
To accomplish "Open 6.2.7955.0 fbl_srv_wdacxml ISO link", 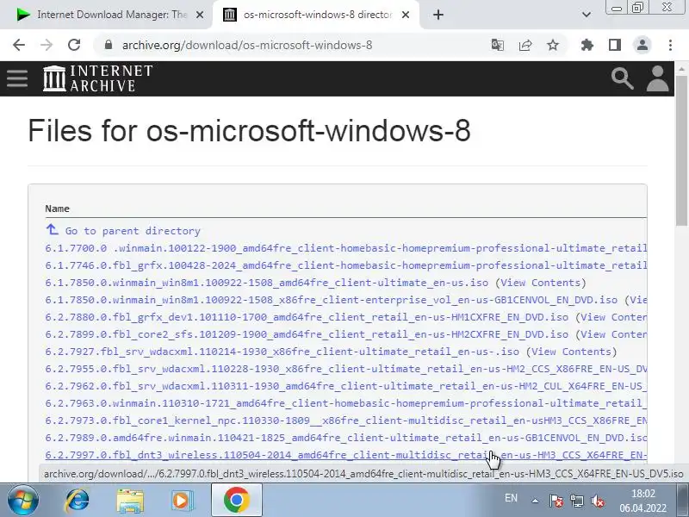I will (346, 369).
